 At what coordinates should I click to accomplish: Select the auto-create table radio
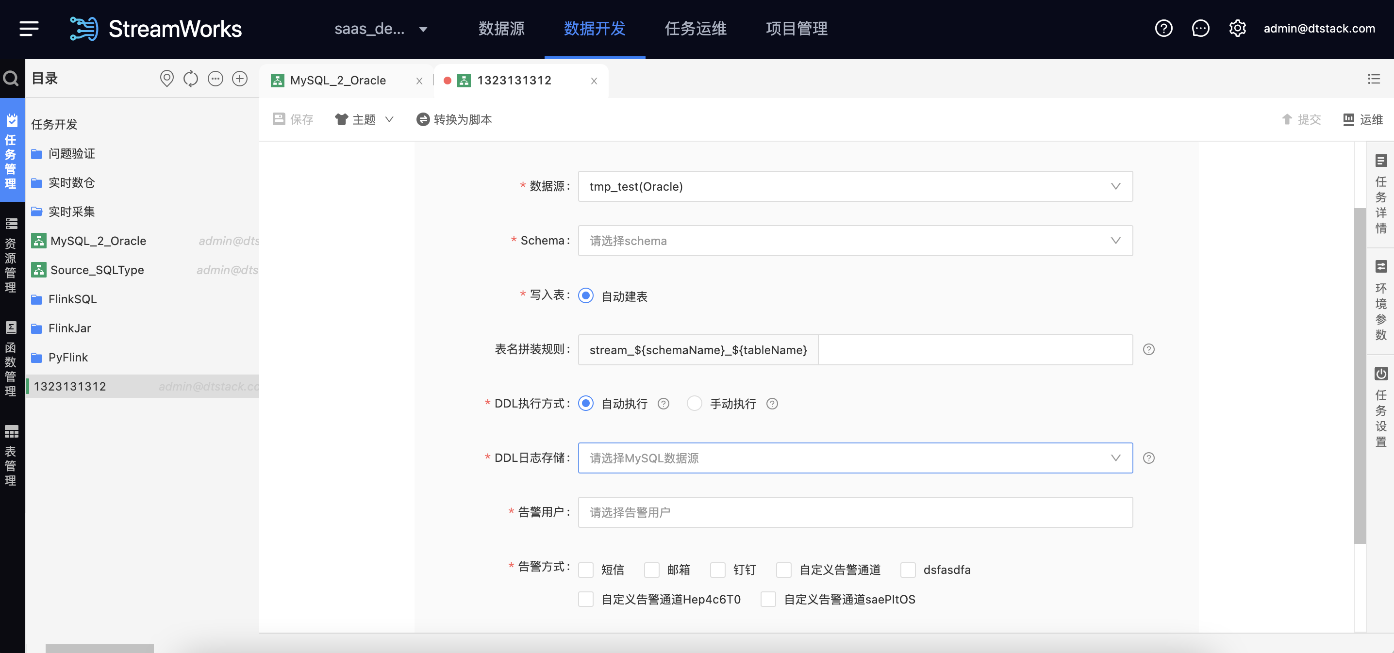pyautogui.click(x=585, y=295)
